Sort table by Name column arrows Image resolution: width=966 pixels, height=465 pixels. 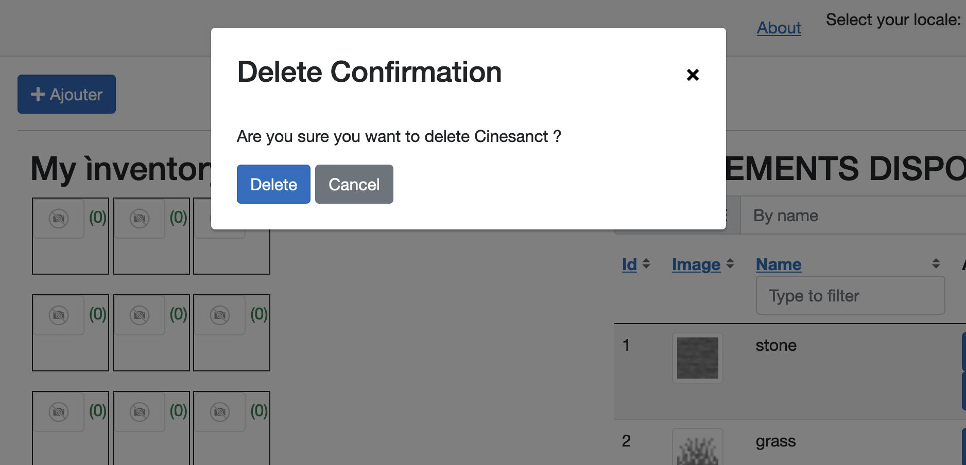click(936, 264)
